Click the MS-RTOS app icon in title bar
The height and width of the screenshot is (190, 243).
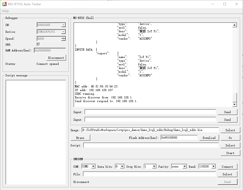[x=4, y=4]
